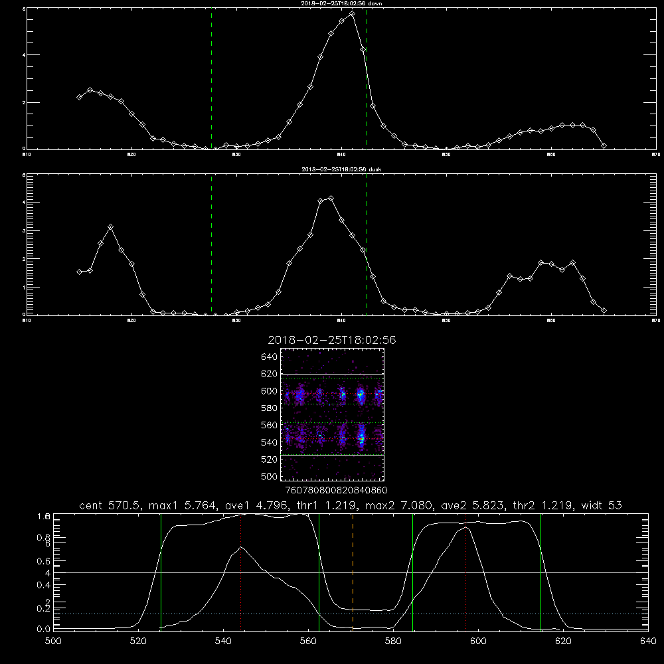Click the green vertical line near 615
This screenshot has width=664, height=664.
(540, 572)
